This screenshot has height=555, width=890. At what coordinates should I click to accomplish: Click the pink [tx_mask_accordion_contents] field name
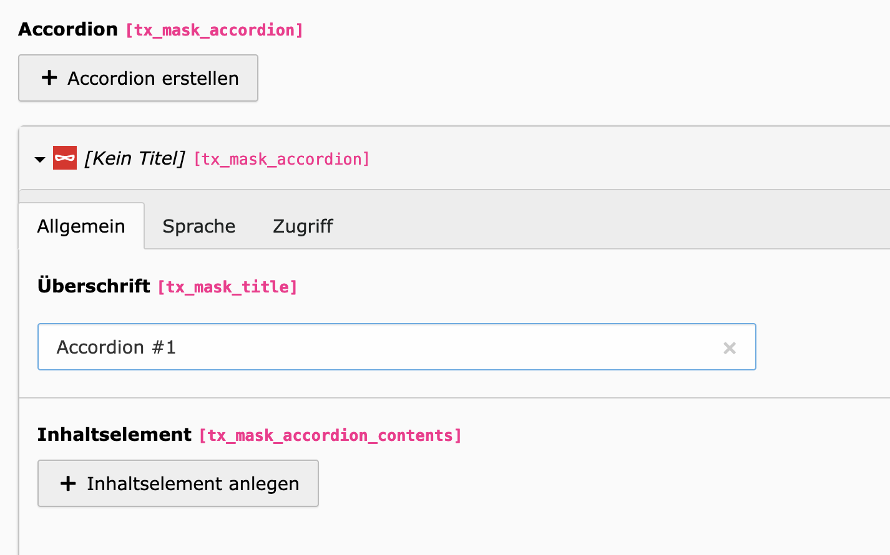pyautogui.click(x=330, y=435)
